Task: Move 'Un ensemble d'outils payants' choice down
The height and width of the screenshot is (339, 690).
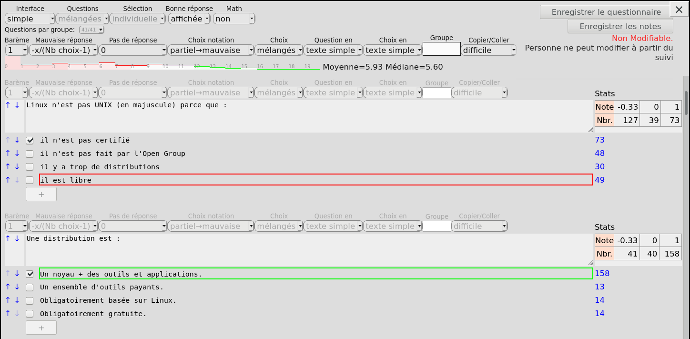Action: (17, 287)
